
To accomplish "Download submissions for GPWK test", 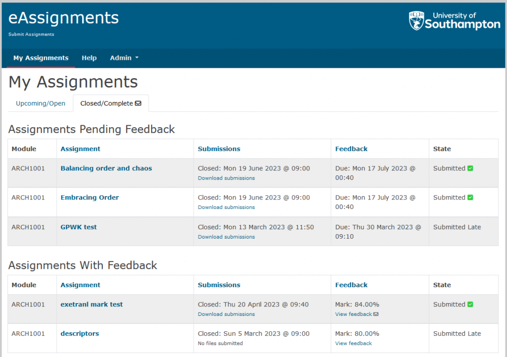I will coord(226,237).
